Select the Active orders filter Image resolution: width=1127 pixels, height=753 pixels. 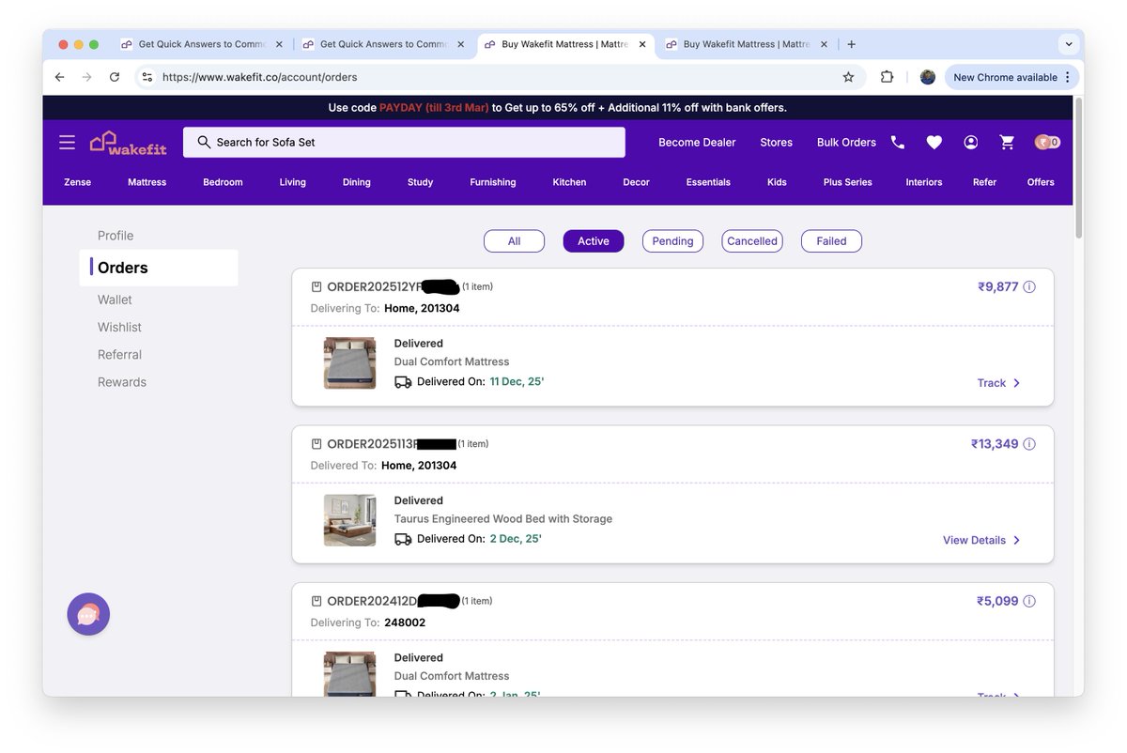(x=594, y=241)
